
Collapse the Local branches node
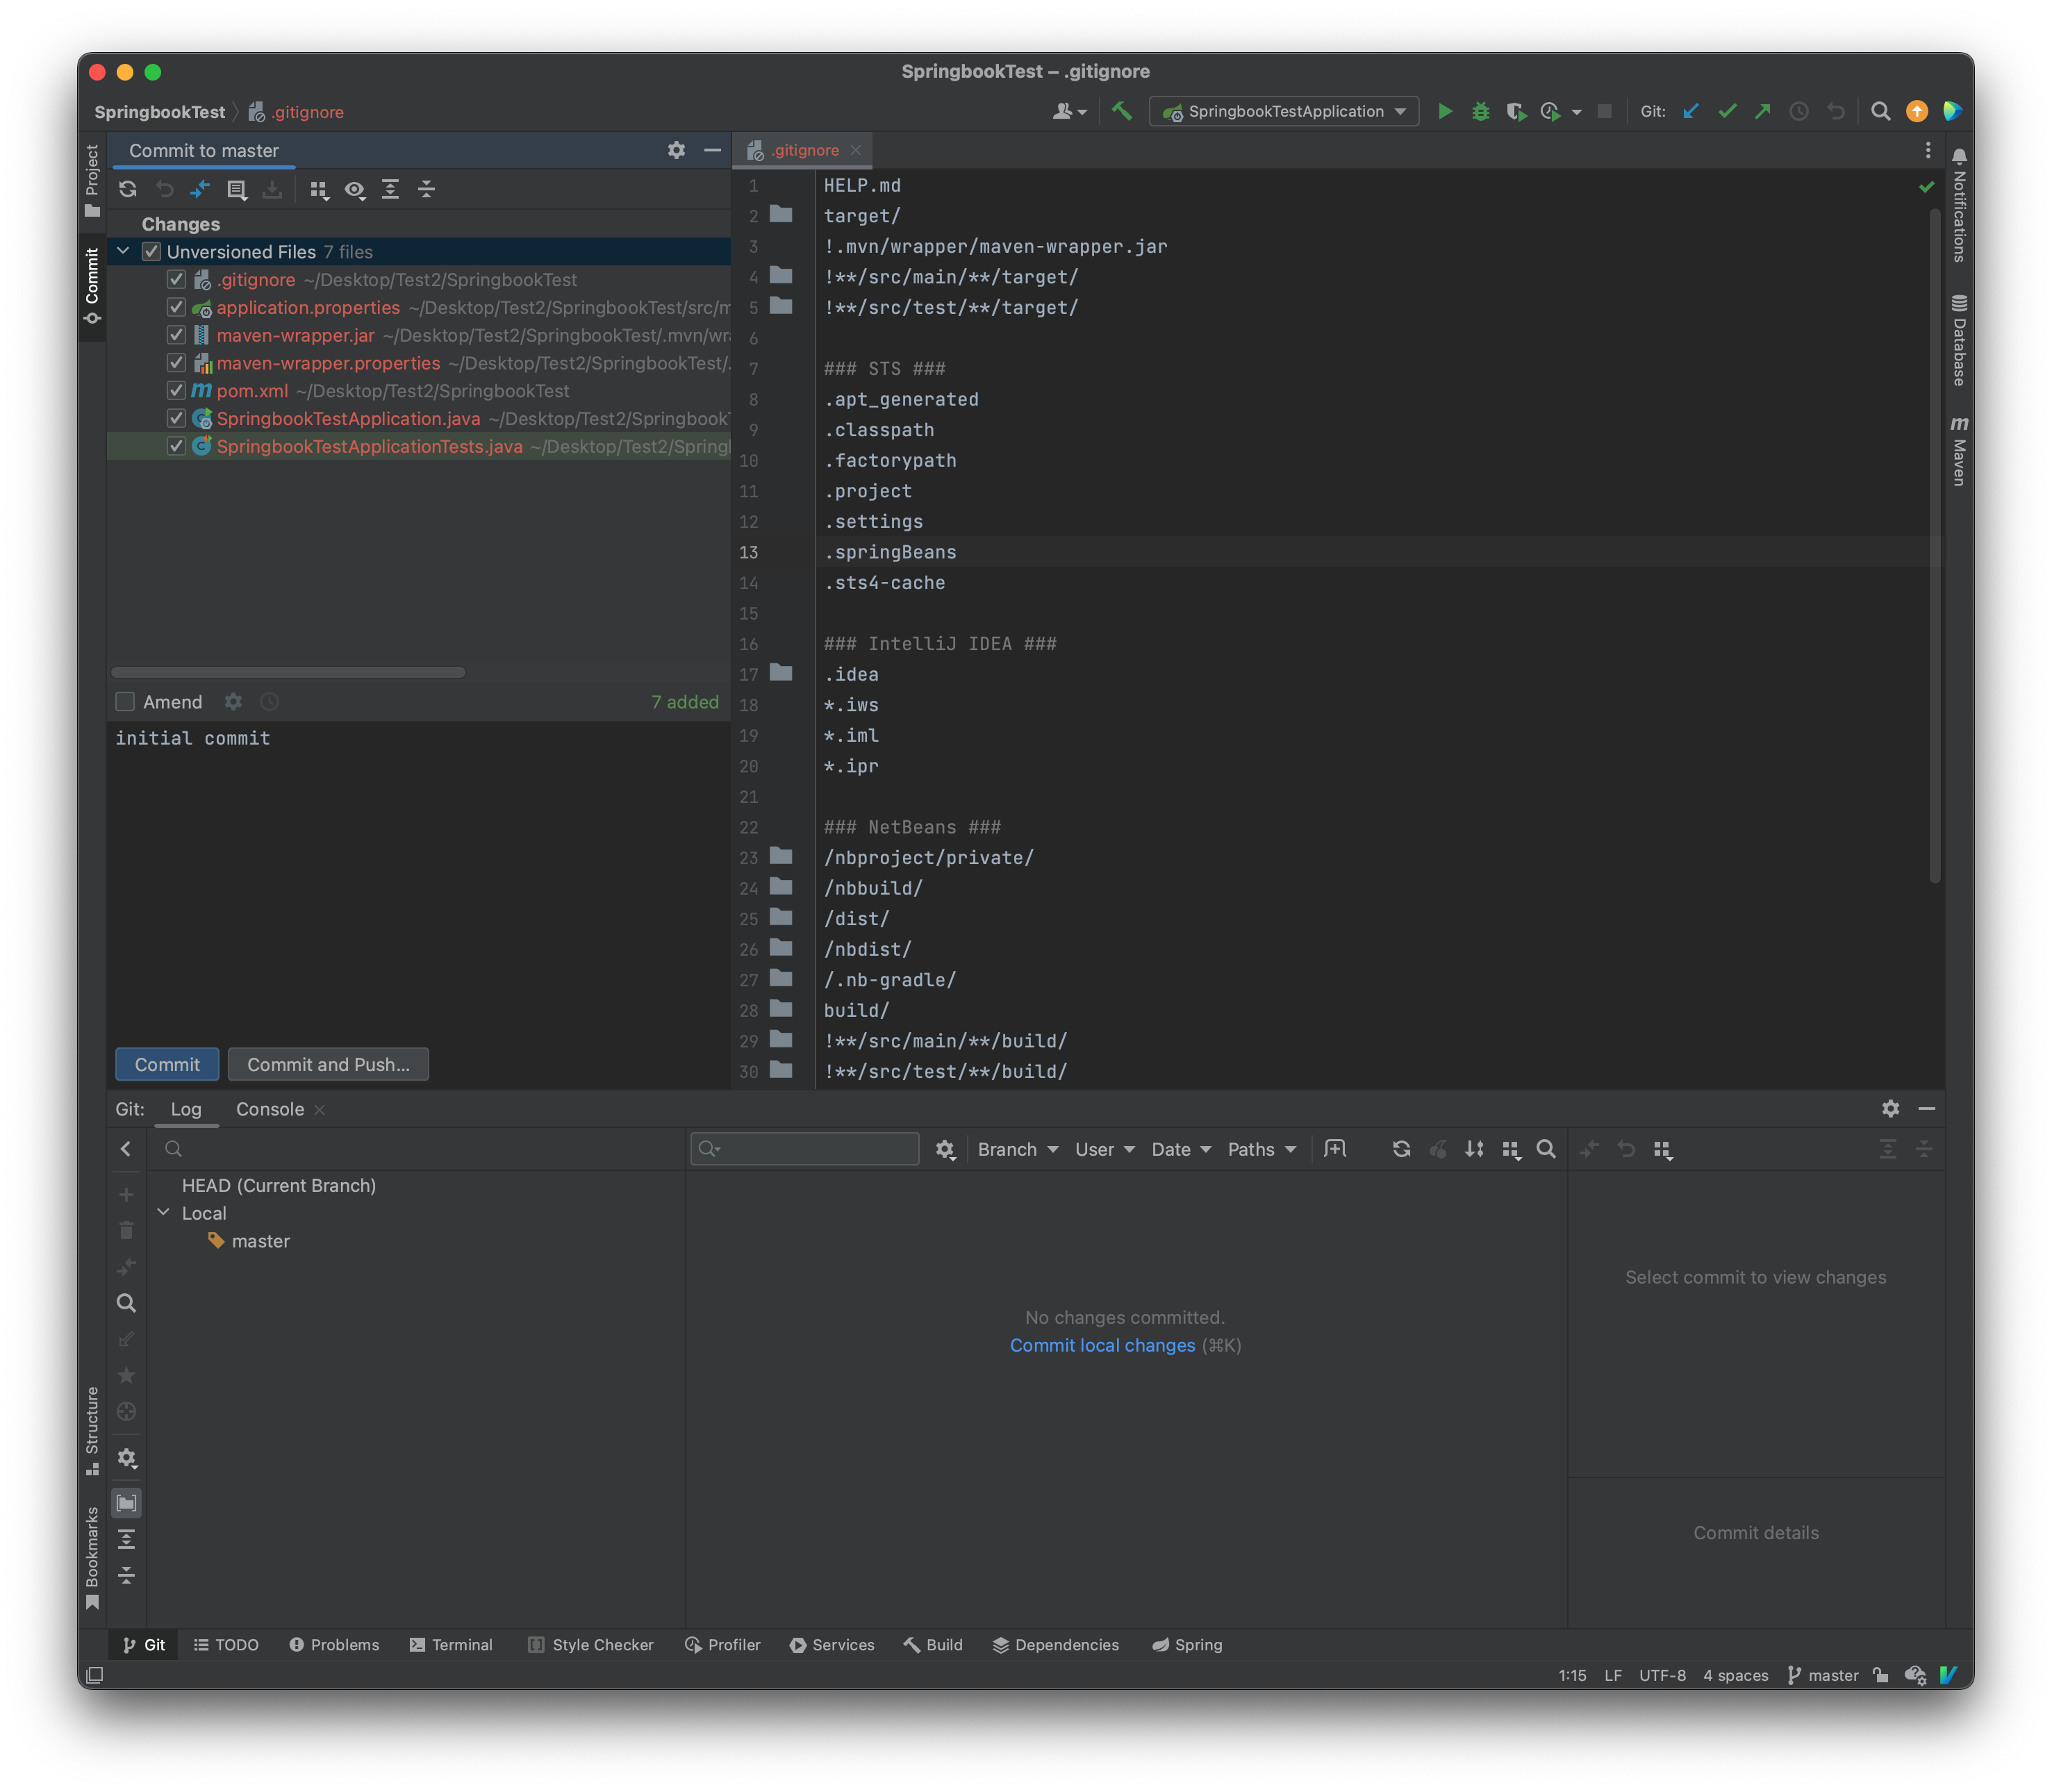click(x=164, y=1212)
